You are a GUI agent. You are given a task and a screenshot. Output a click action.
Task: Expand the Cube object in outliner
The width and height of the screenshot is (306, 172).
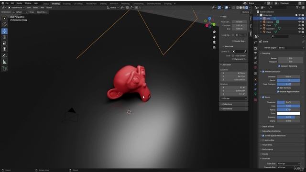261,25
